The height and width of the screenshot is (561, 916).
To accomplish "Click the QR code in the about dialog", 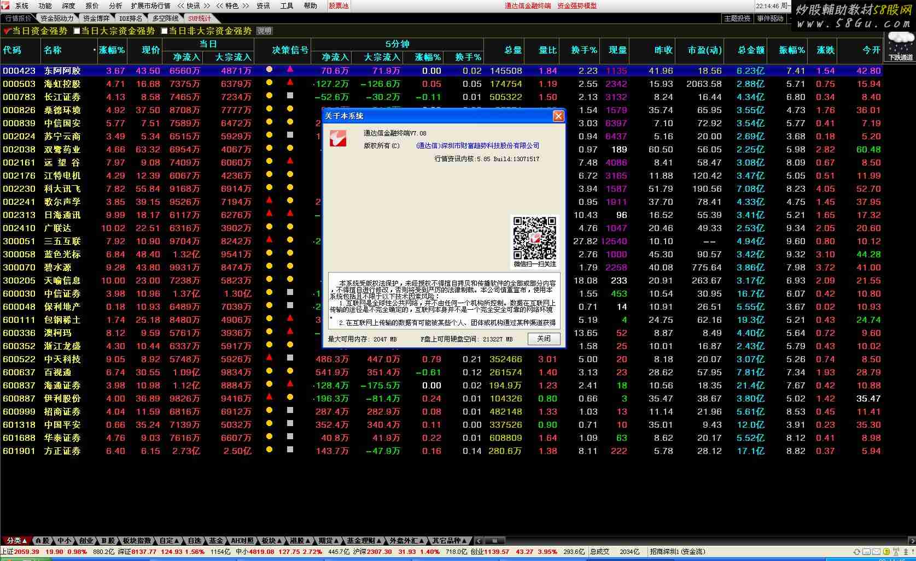I will 534,238.
